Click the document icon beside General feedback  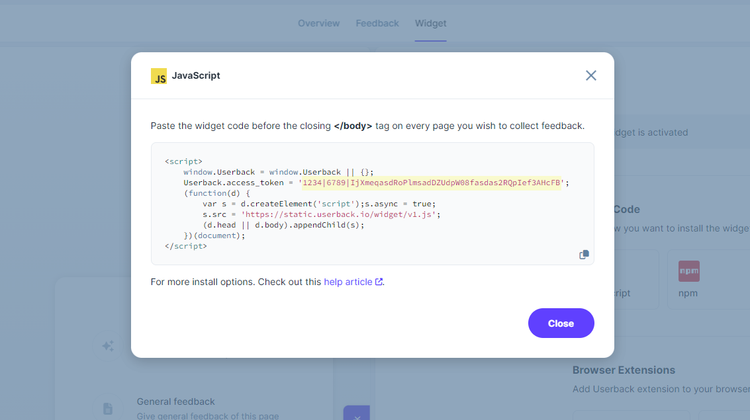point(108,409)
